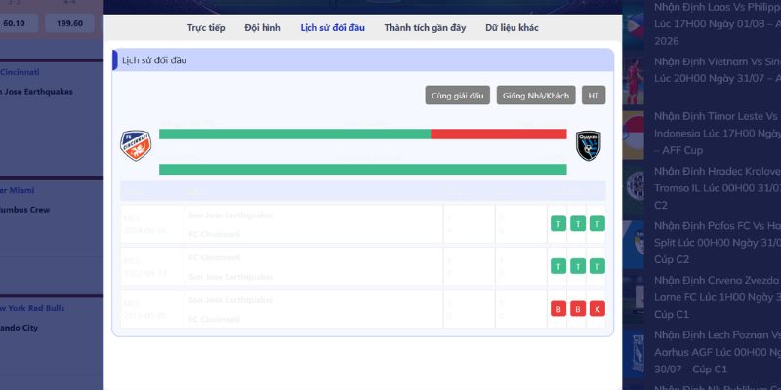The height and width of the screenshot is (390, 781).
Task: Click the thumbnail beside the Crvena Zvezda article
Action: pyautogui.click(x=633, y=298)
